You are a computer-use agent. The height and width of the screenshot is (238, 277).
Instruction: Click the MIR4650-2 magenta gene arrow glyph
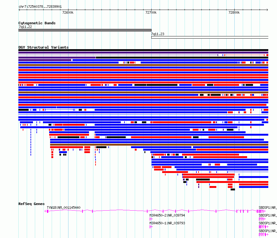pyautogui.click(x=151, y=219)
